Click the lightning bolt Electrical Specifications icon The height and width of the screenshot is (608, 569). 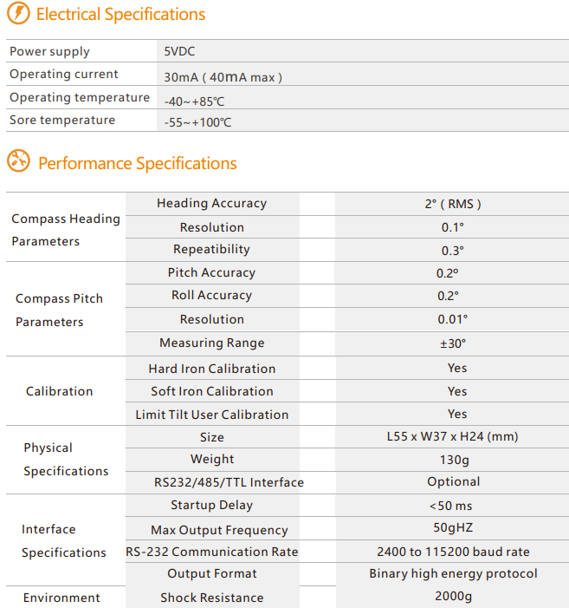tap(18, 13)
